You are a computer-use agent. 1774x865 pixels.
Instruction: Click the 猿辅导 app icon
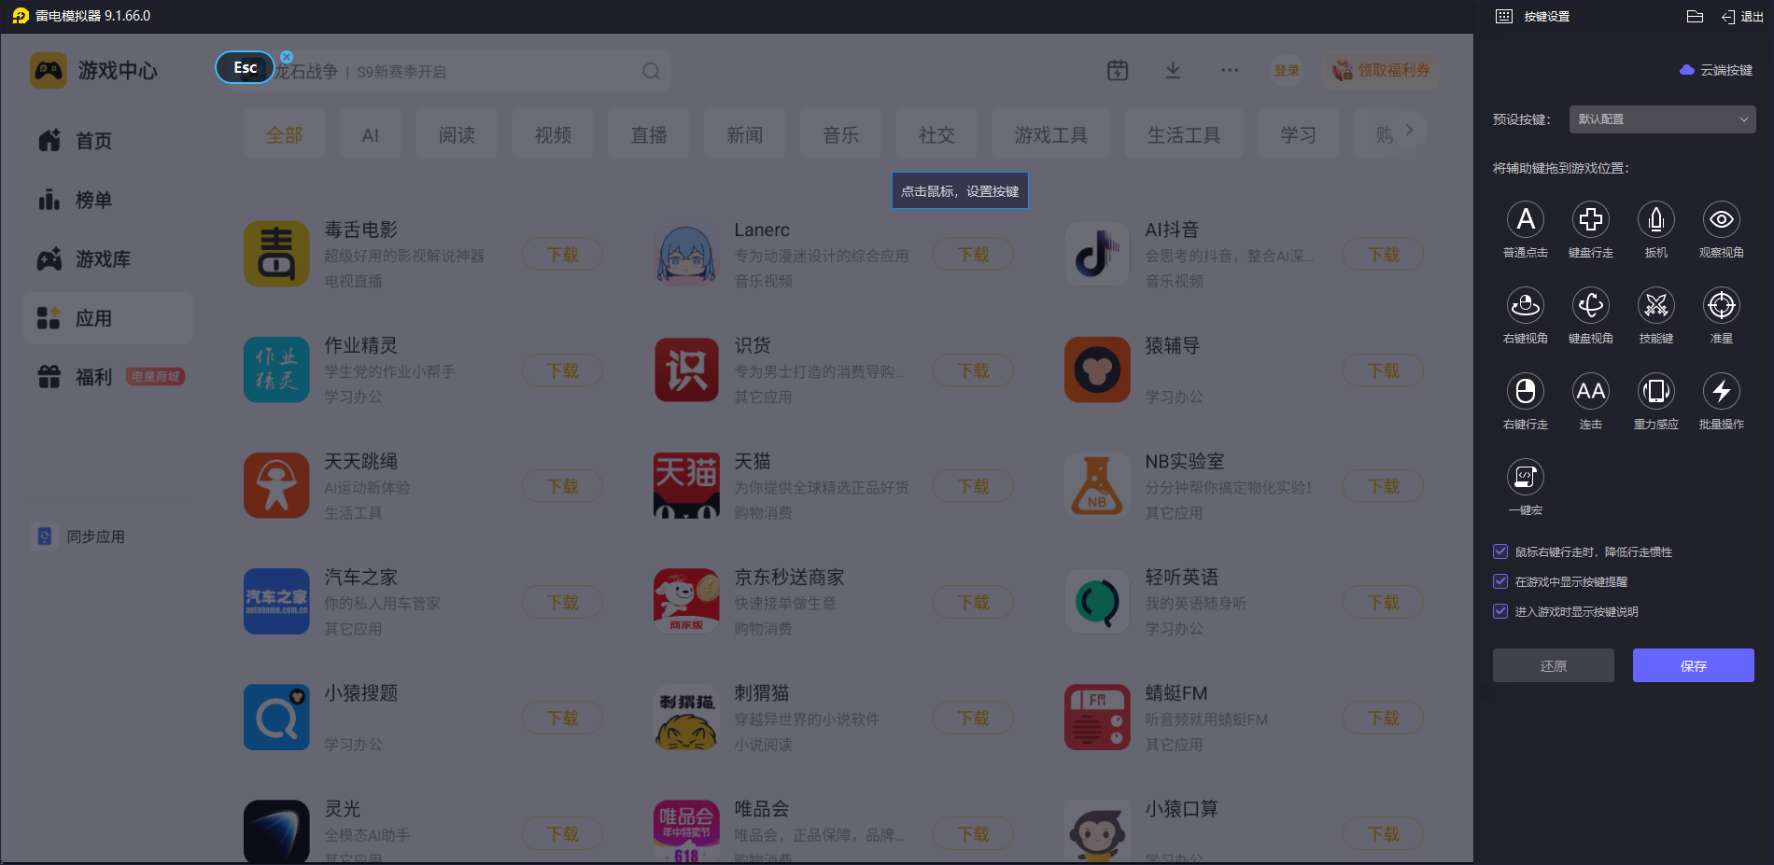point(1097,370)
